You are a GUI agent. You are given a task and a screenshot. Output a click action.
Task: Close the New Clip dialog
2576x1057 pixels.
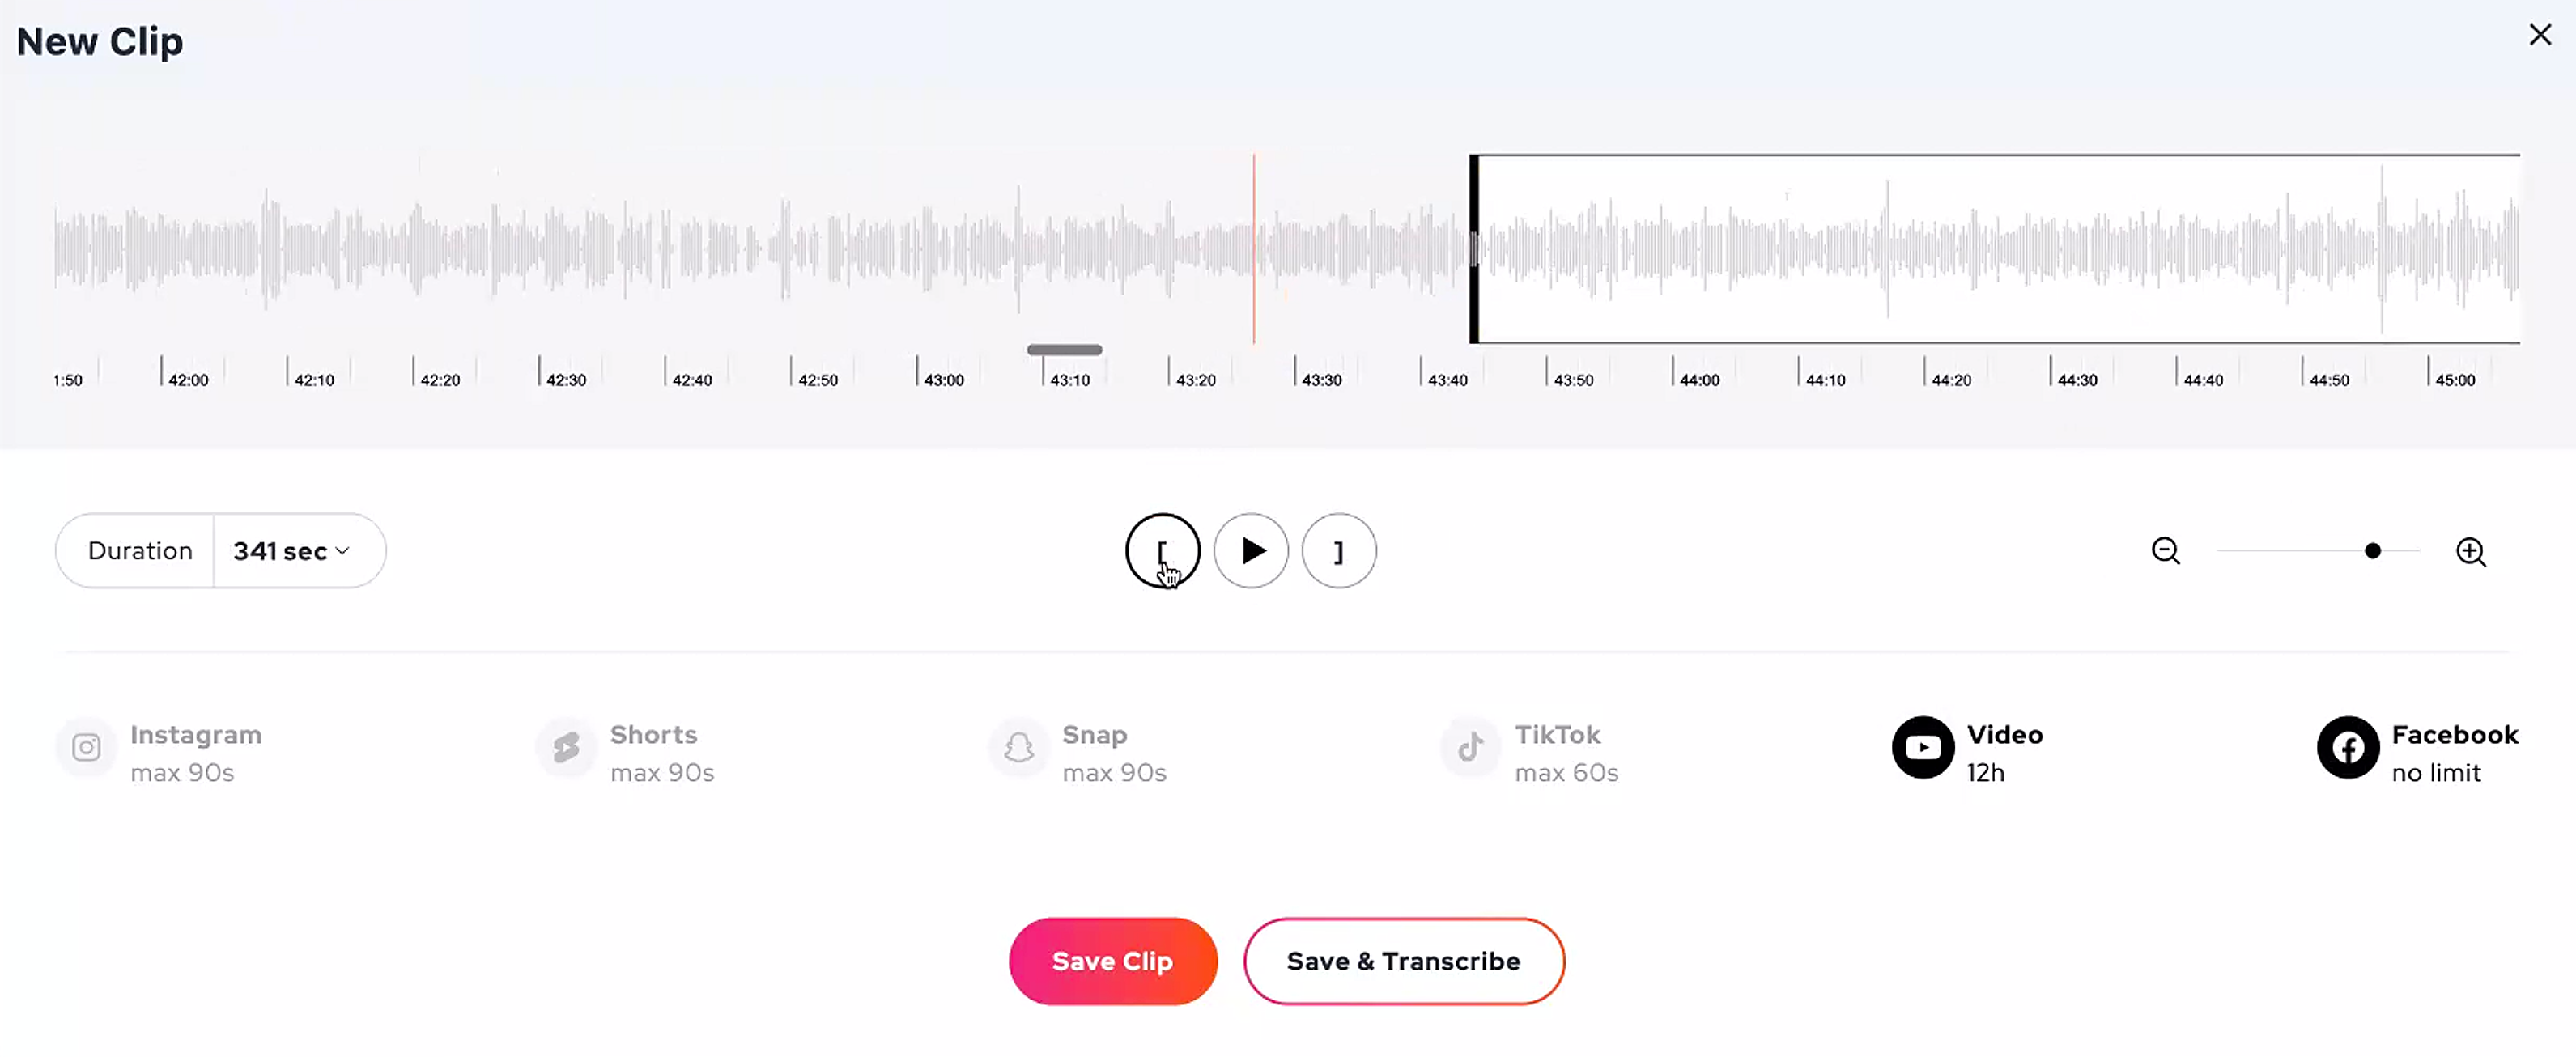(2540, 35)
